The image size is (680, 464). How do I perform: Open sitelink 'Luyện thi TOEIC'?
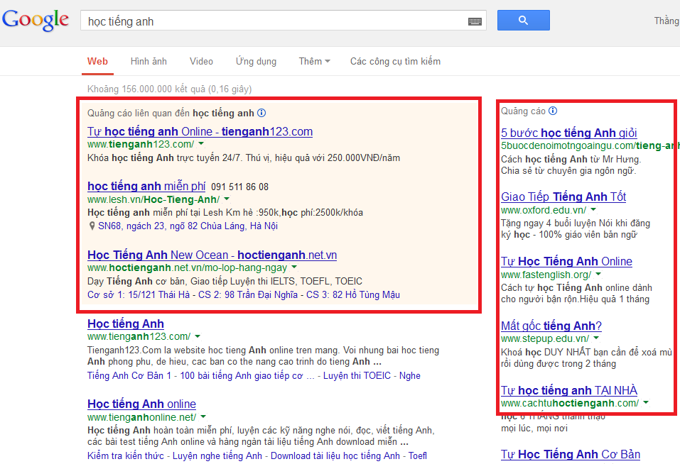pos(357,376)
